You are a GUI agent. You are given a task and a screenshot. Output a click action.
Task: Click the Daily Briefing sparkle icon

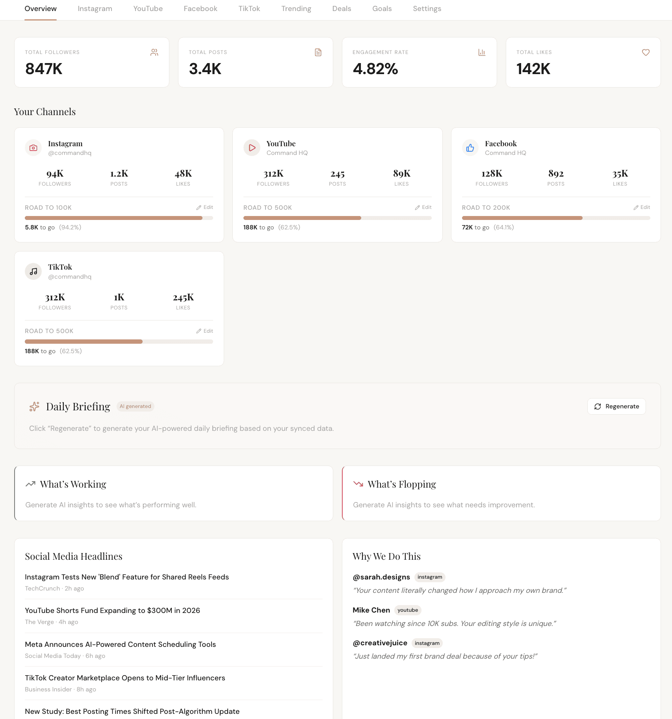tap(34, 406)
